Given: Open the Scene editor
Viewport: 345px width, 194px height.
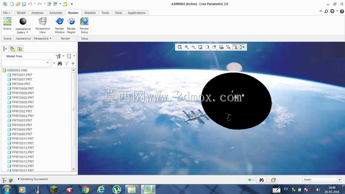Looking at the screenshot, I should pyautogui.click(x=7, y=24).
